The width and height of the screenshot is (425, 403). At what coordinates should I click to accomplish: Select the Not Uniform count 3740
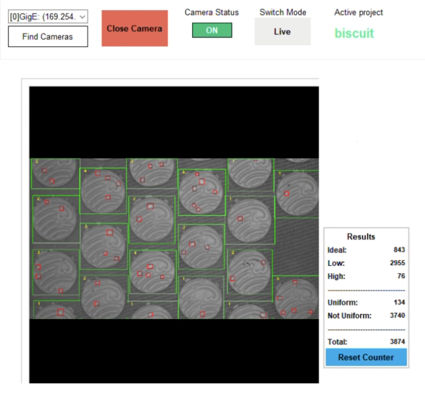point(397,315)
